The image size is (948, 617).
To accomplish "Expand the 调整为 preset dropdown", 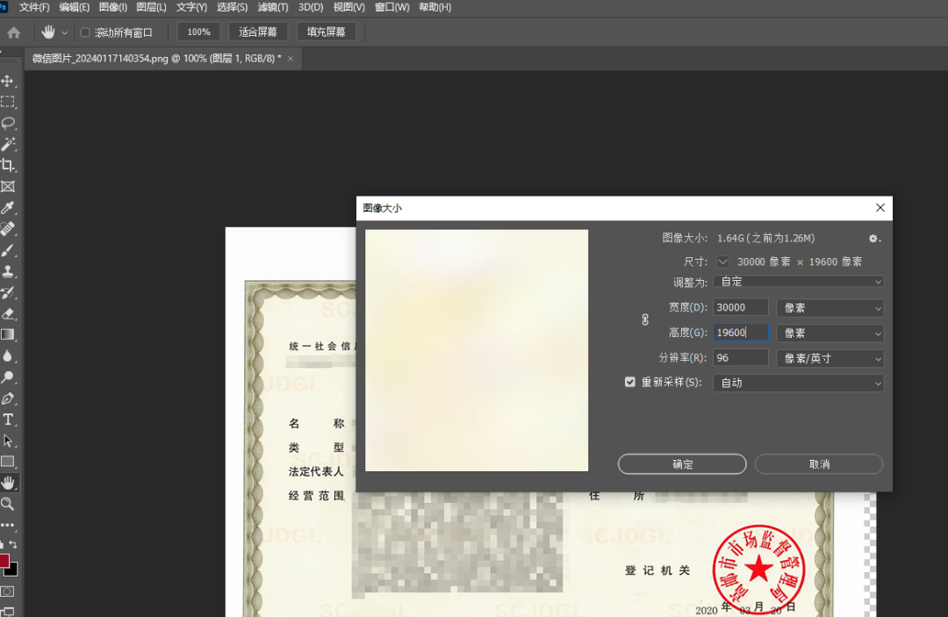I will tap(798, 282).
